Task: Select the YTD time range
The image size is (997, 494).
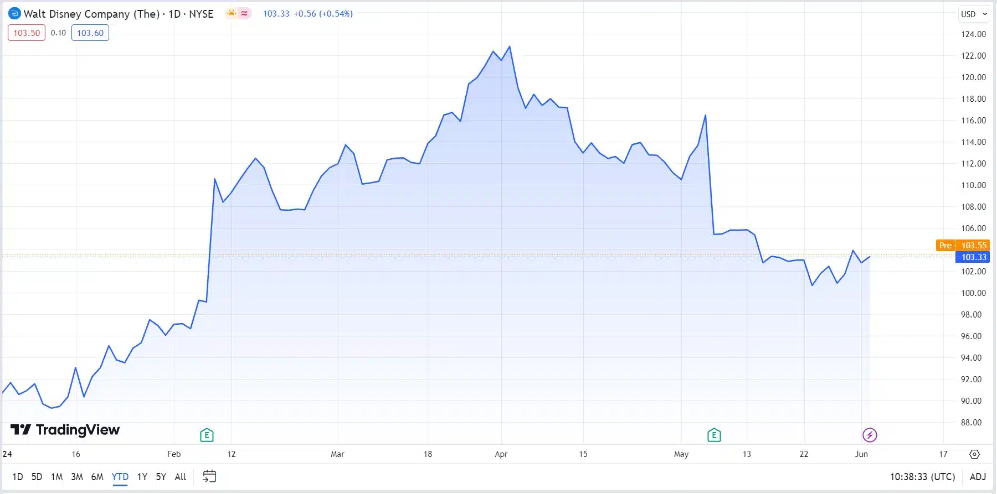Action: 120,477
